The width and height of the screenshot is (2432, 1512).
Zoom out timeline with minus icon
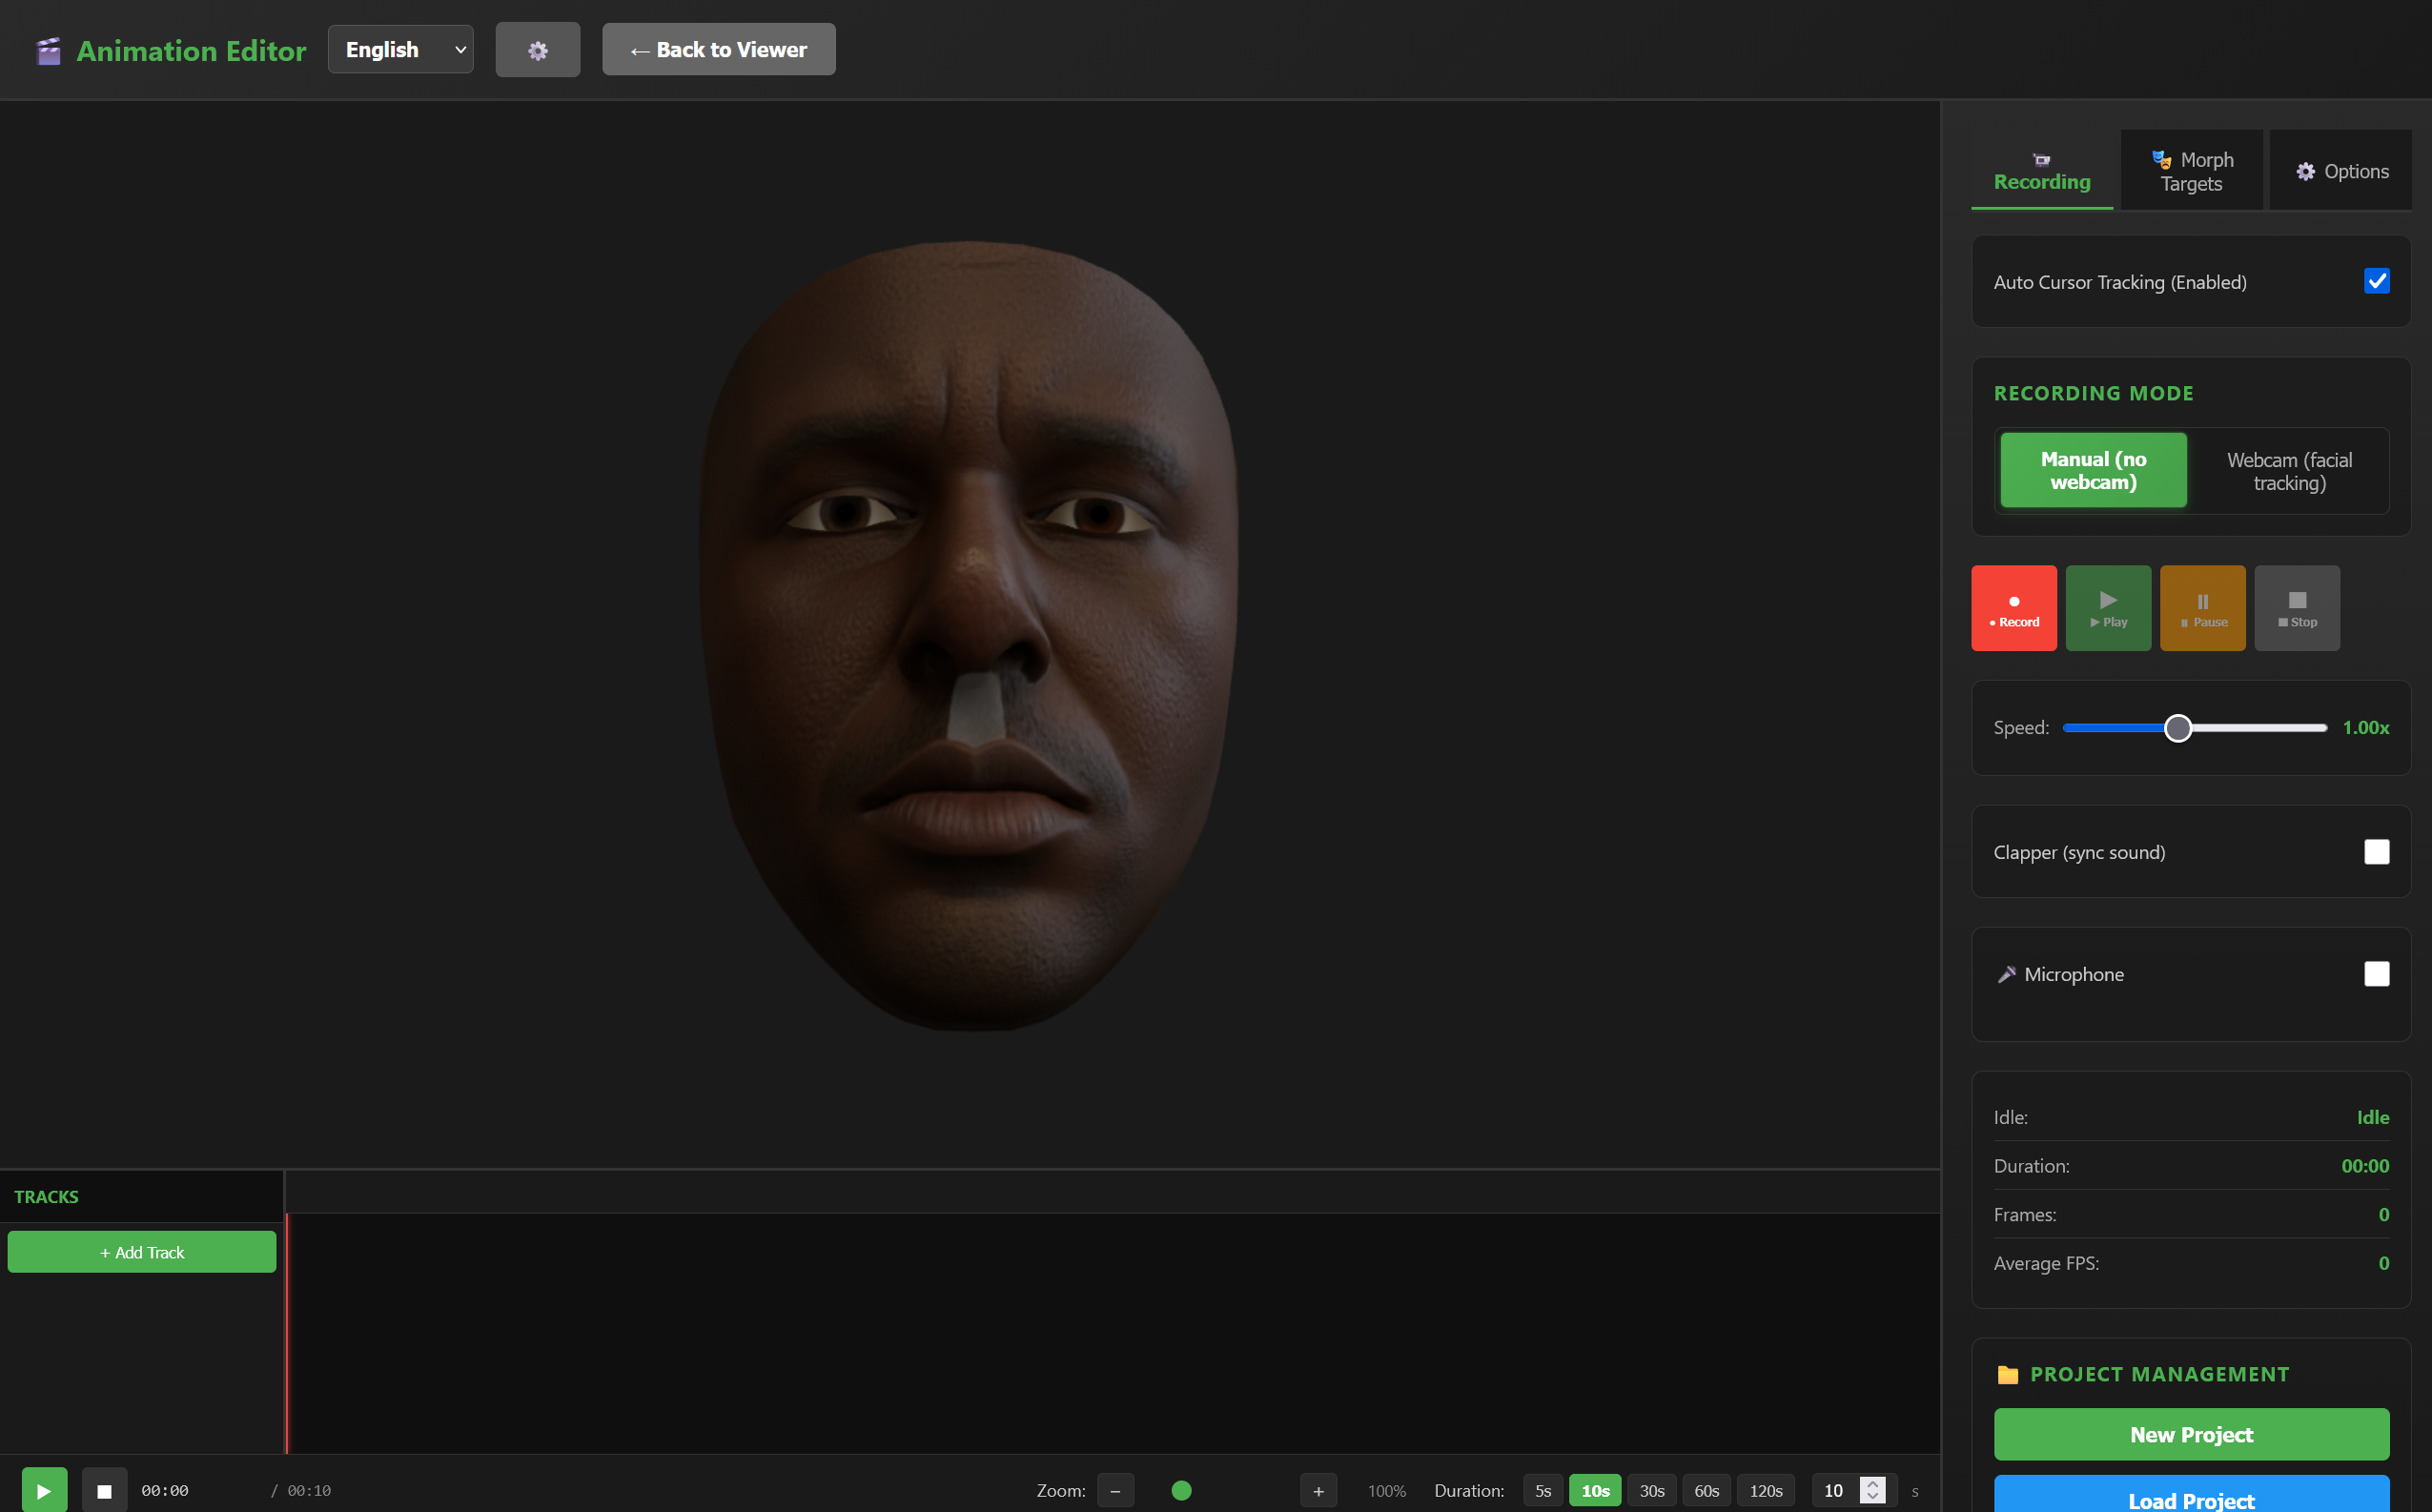pyautogui.click(x=1115, y=1490)
